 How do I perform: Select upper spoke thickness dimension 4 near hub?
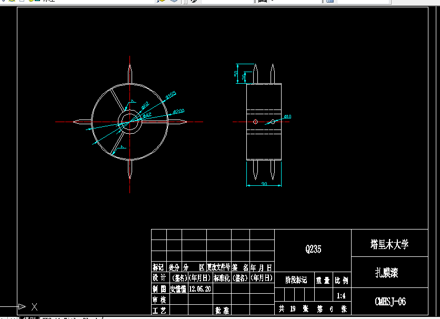[x=133, y=101]
